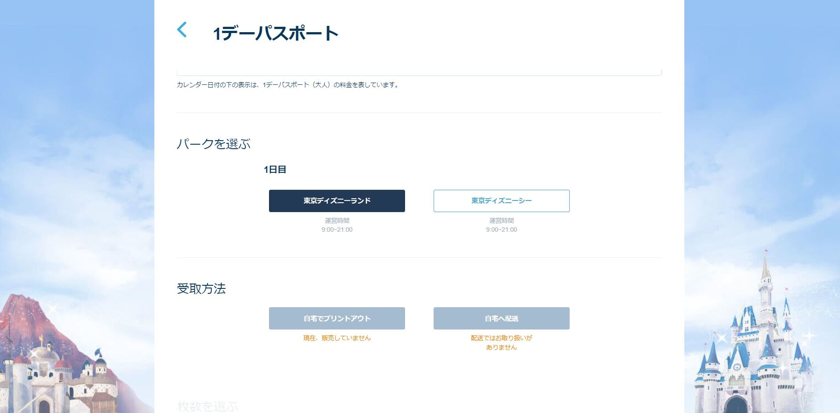Click operating hours under 東京ディズニーランド
This screenshot has height=413, width=840.
coord(337,225)
